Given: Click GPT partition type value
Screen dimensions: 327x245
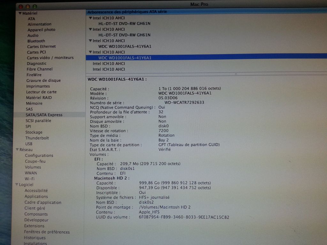Looking at the screenshot, I should pos(189,145).
